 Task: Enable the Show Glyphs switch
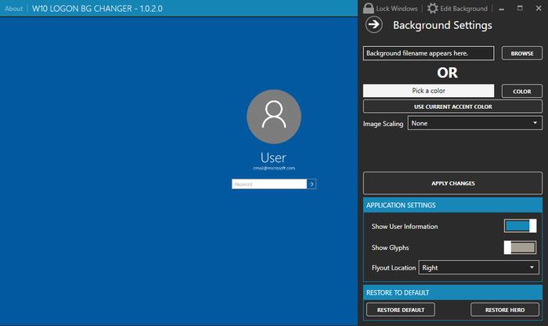(x=520, y=248)
